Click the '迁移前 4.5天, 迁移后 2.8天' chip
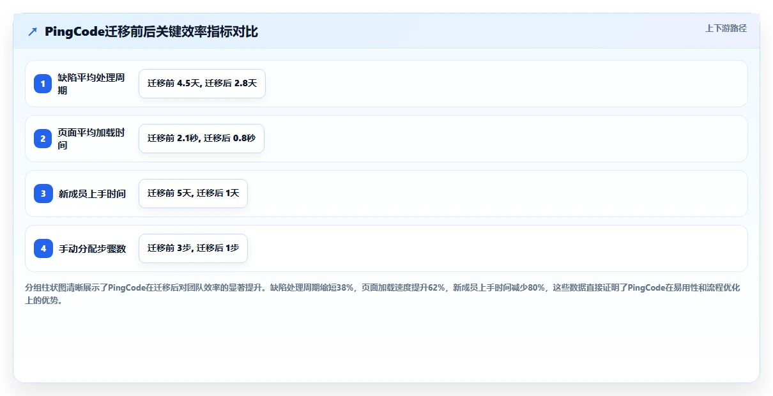The width and height of the screenshot is (773, 396). 202,84
